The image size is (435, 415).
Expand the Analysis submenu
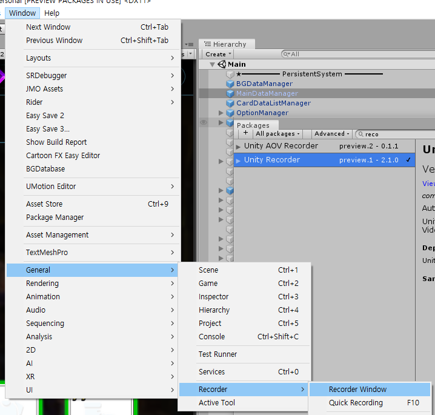pos(93,336)
